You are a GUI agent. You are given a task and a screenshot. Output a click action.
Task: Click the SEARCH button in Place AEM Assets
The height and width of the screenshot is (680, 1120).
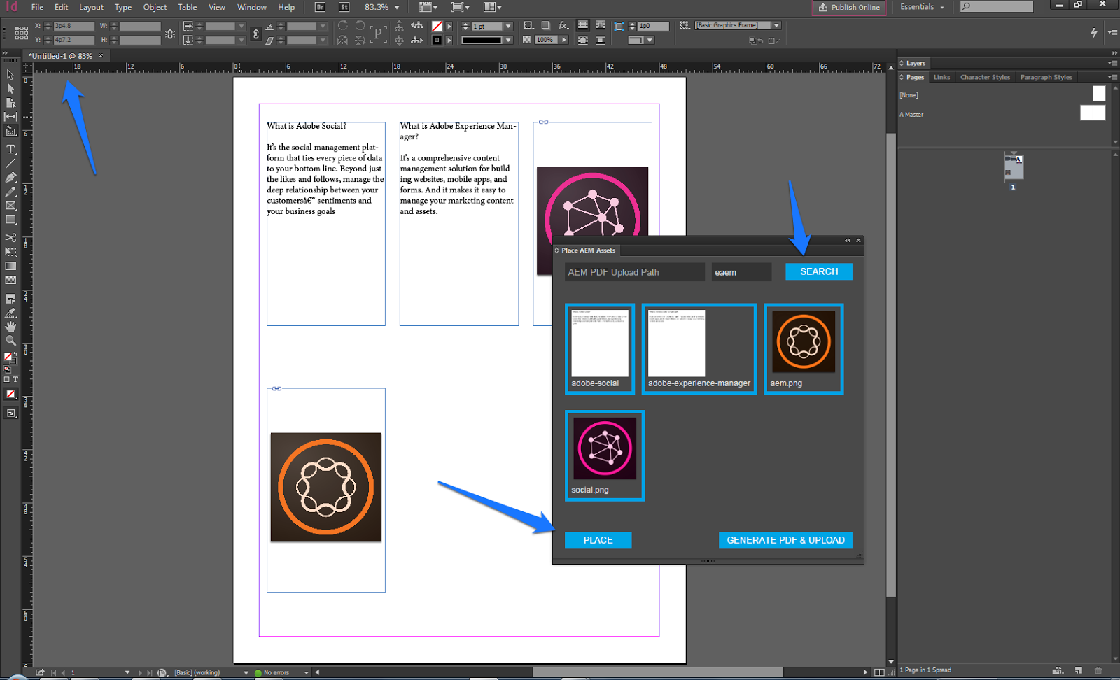(818, 271)
